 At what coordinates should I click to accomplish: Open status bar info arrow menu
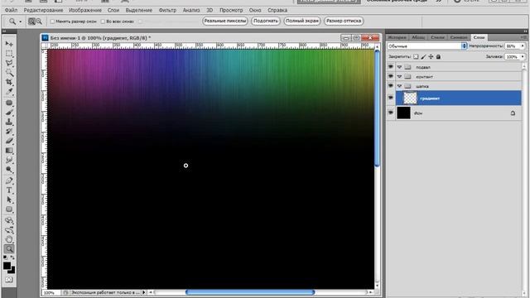pyautogui.click(x=143, y=292)
